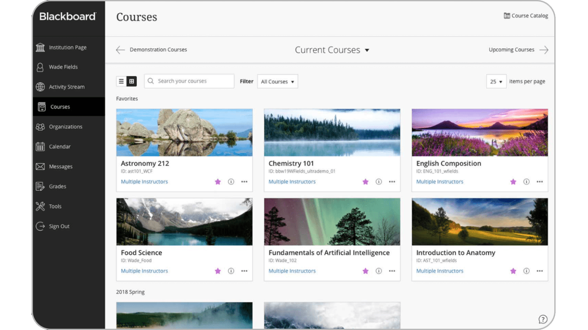Switch to list view layout
Viewport: 588px width, 330px height.
pyautogui.click(x=121, y=81)
